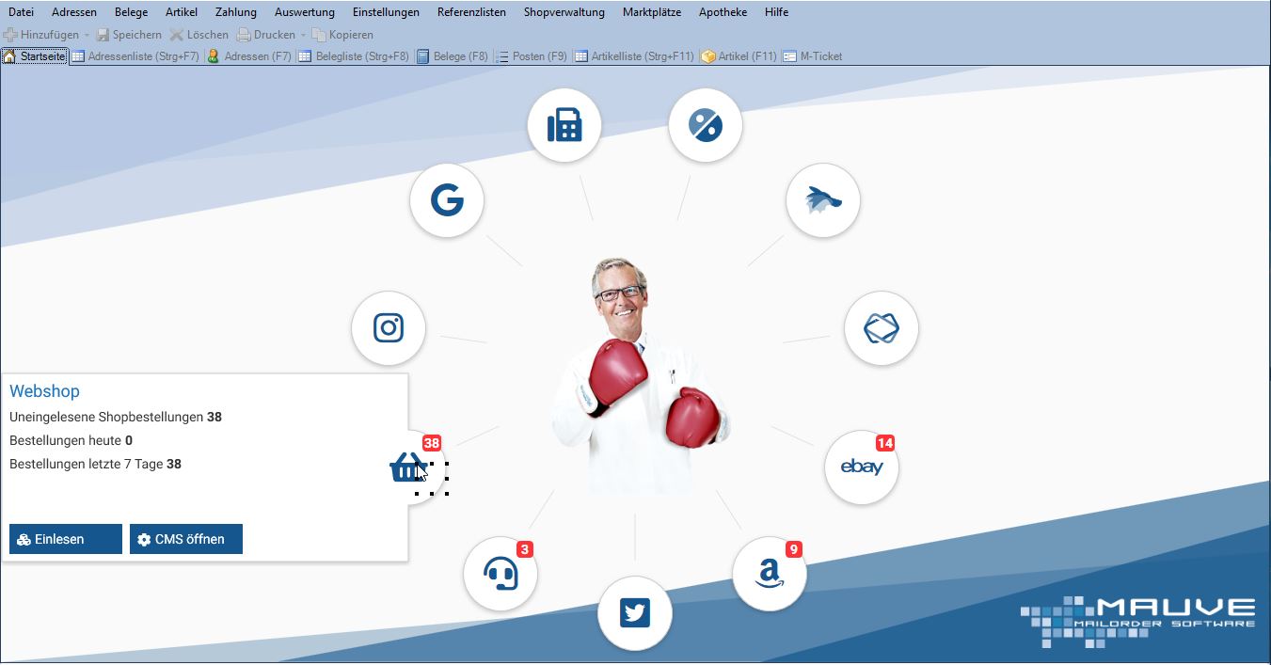The image size is (1271, 665).
Task: Open the Shopverwaltung menu
Action: tap(564, 12)
